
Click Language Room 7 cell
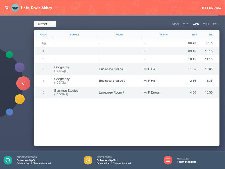click(x=112, y=92)
